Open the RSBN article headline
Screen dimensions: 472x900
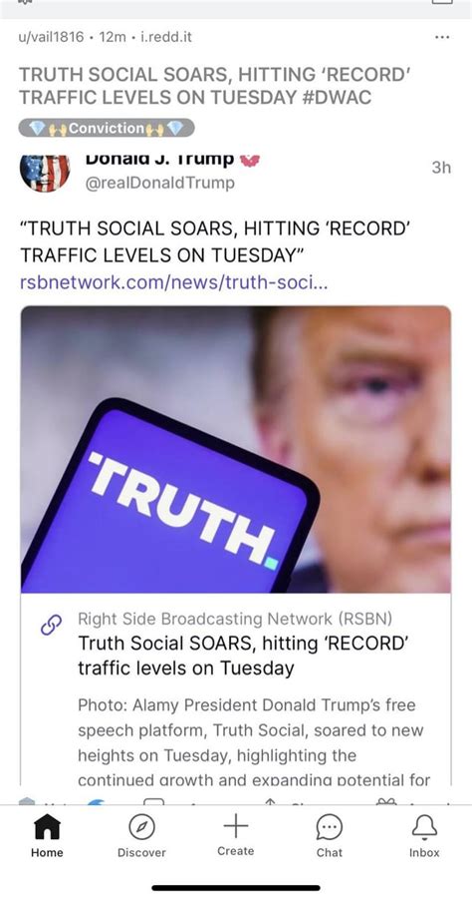coord(243,655)
